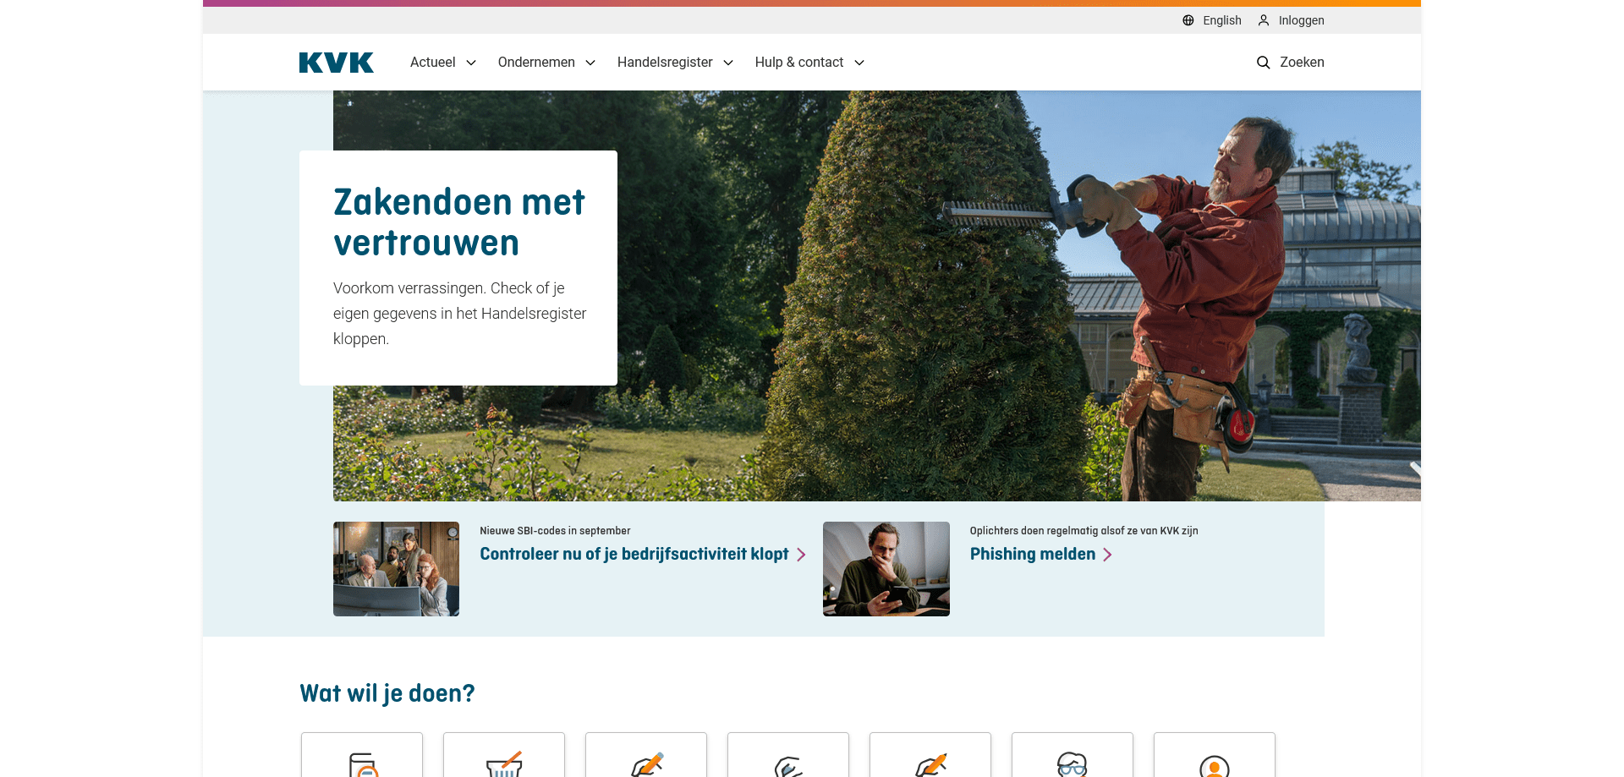Viewport: 1624px width, 777px height.
Task: Expand the Actueel chevron
Action: tap(471, 63)
